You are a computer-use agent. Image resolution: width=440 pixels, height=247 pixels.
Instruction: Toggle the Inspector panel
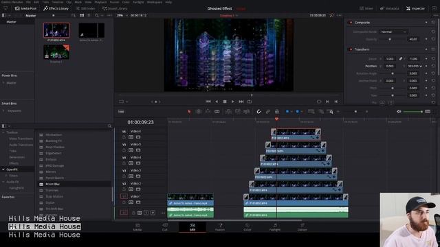coord(415,8)
